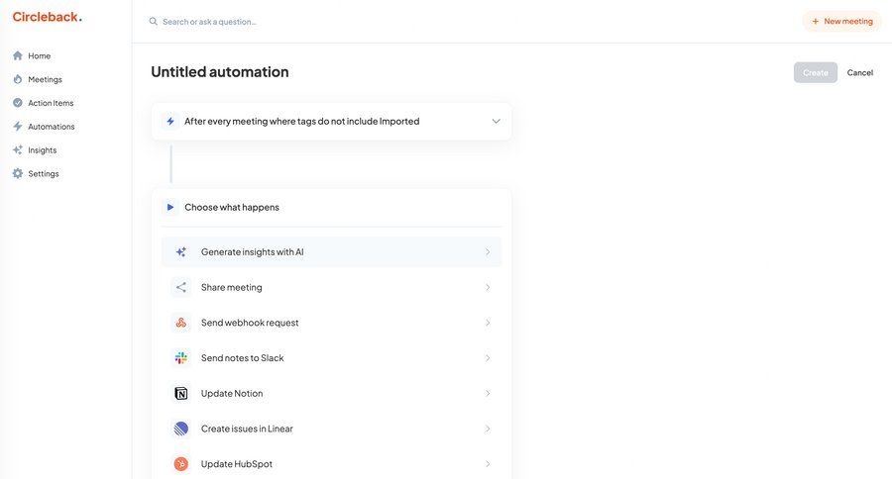This screenshot has width=892, height=479.
Task: Click the share icon beside Share meeting
Action: click(x=180, y=287)
